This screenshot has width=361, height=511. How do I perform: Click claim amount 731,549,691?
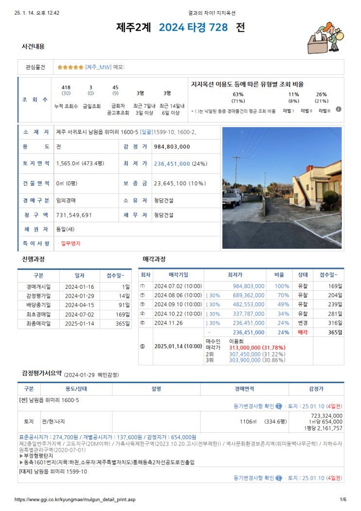pos(74,215)
